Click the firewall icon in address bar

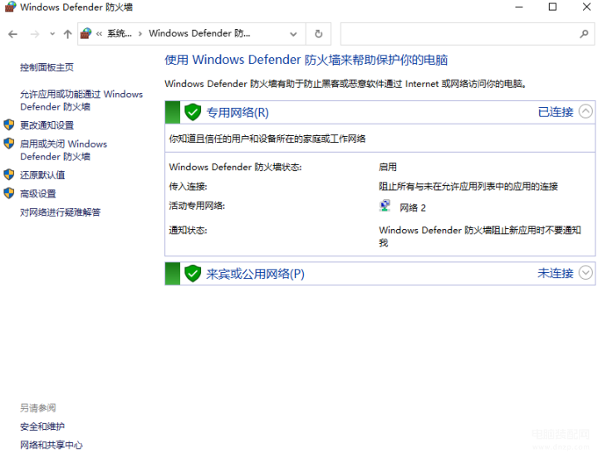point(86,33)
